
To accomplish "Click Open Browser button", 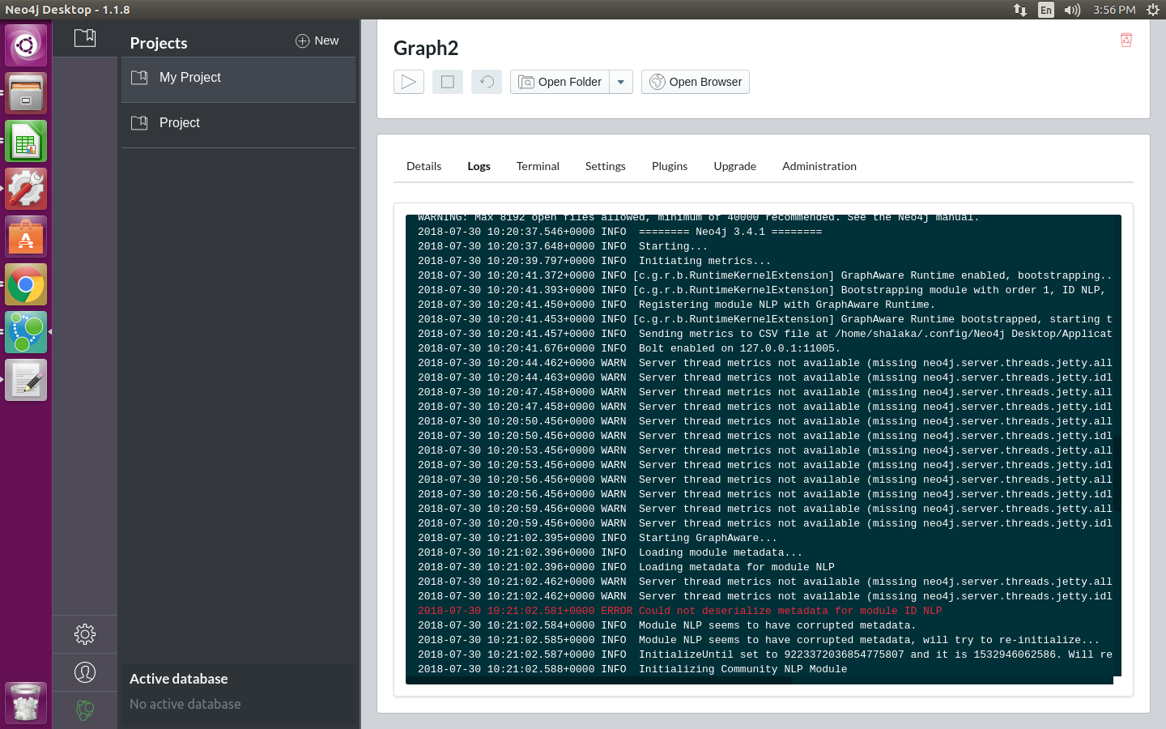I will 696,82.
